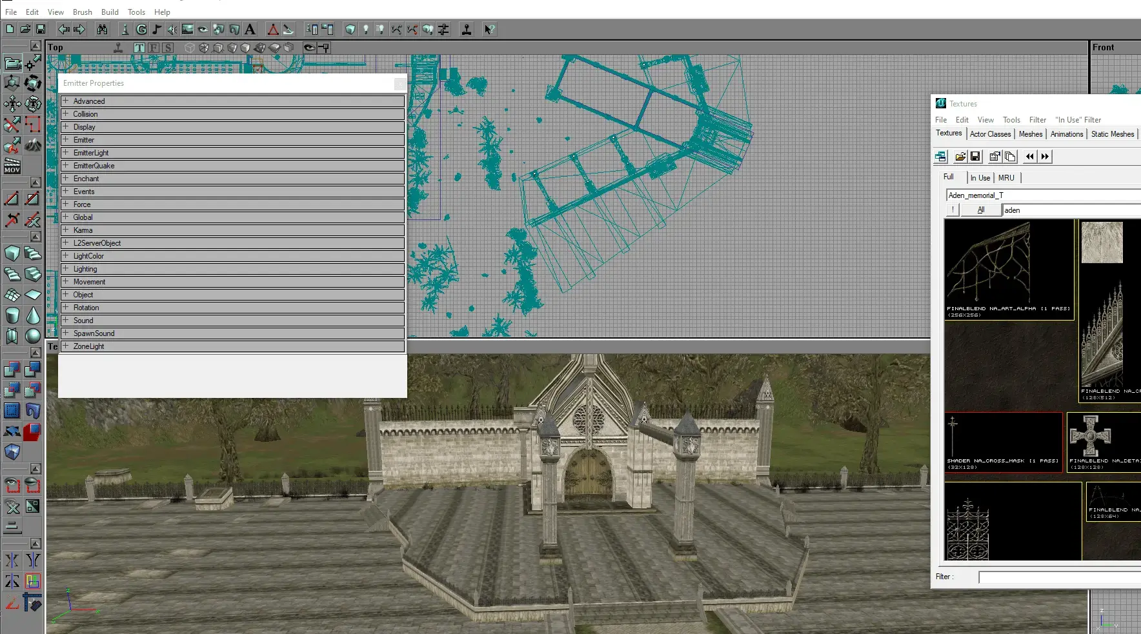The width and height of the screenshot is (1141, 634).
Task: Click the Build Lighting bulb icon
Action: [365, 29]
